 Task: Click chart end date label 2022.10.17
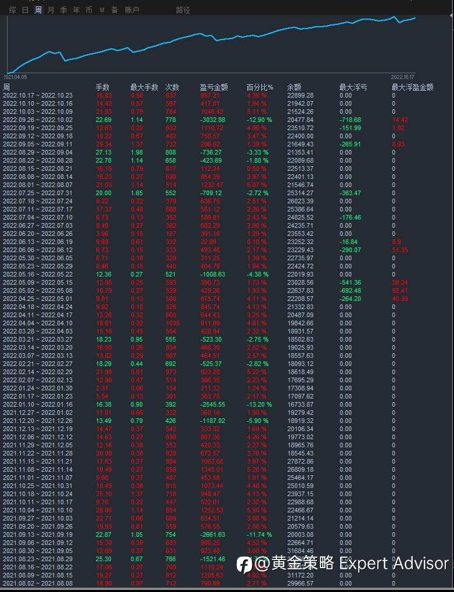(403, 77)
